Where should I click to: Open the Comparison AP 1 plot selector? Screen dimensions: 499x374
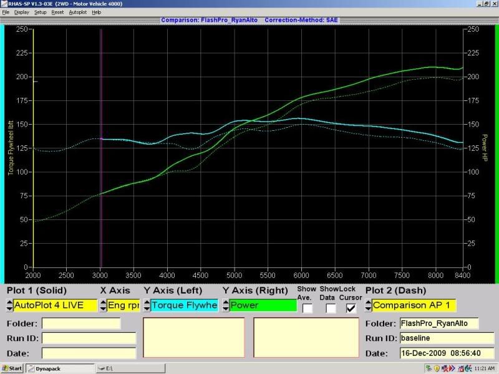point(415,305)
